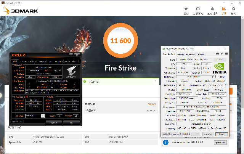
Task: Click the NVIDIA logo in GPU-Z
Action: tap(220, 68)
